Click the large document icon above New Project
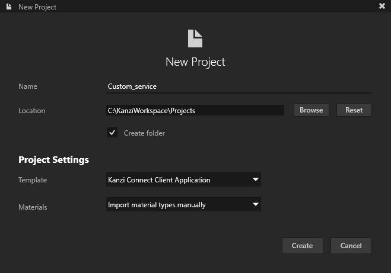 pos(195,38)
